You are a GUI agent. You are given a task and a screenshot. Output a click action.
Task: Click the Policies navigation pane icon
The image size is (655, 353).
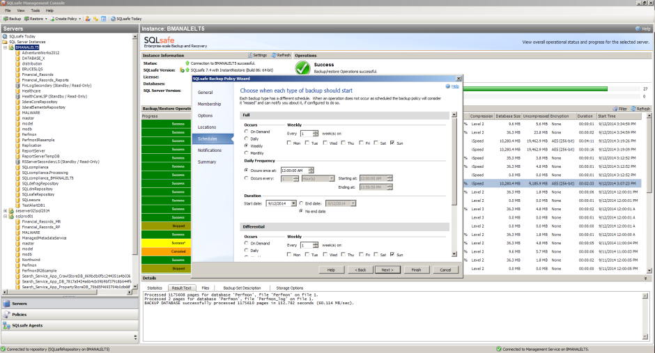(x=6, y=315)
